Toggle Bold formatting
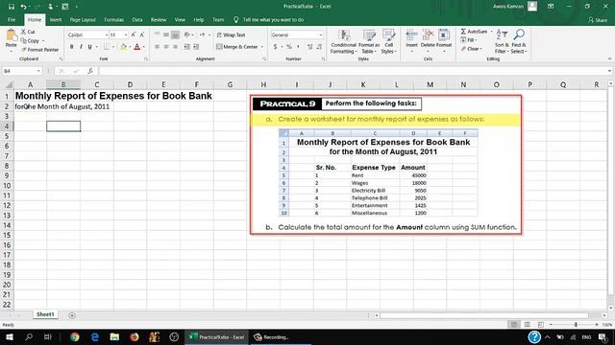 click(x=72, y=47)
